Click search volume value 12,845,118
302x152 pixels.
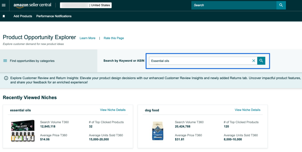click(x=48, y=127)
